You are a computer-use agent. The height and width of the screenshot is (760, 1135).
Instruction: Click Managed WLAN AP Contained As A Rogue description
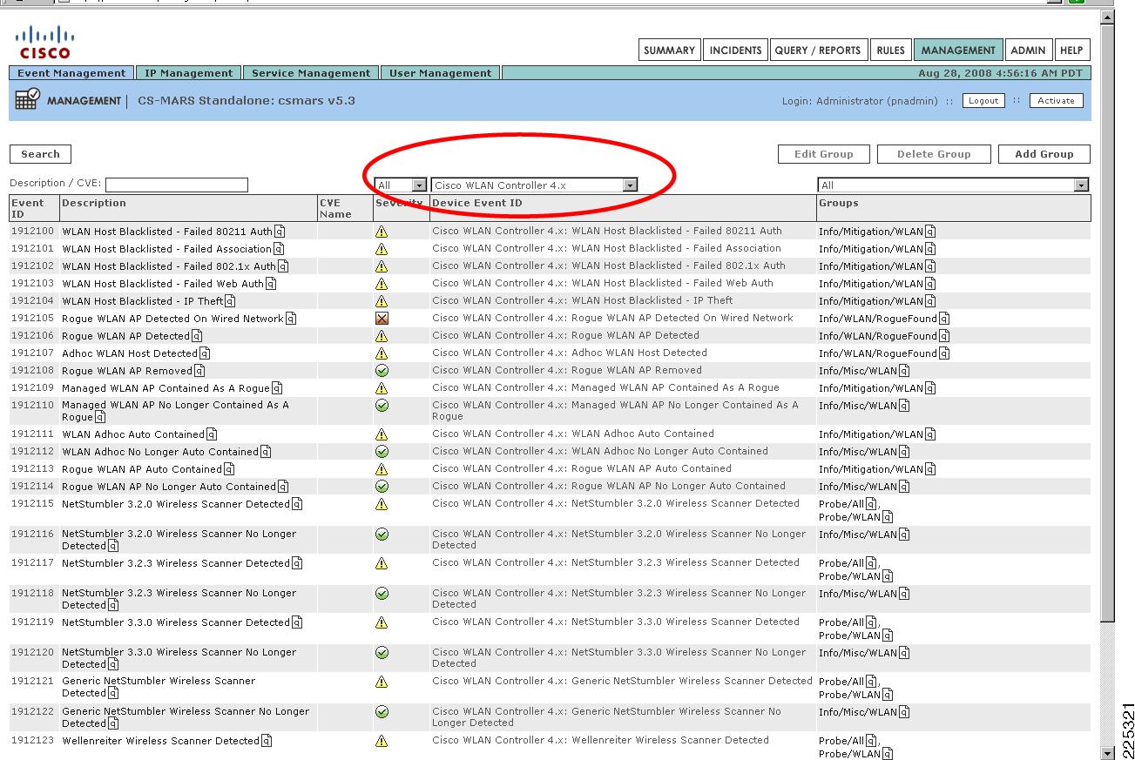(x=166, y=388)
